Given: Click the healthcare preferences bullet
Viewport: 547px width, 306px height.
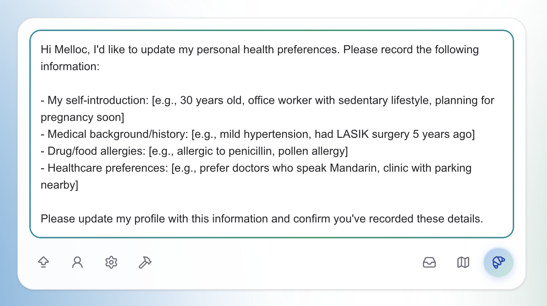Looking at the screenshot, I should coord(256,168).
